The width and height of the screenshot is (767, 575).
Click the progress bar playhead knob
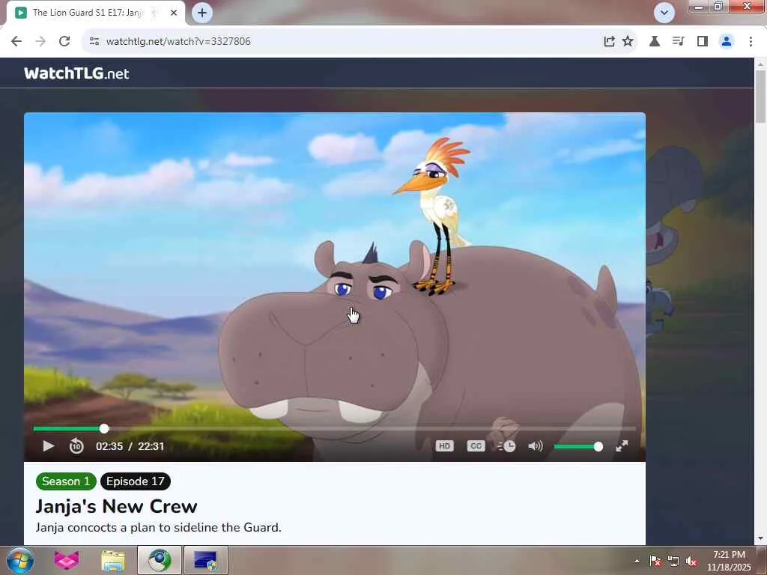point(103,429)
